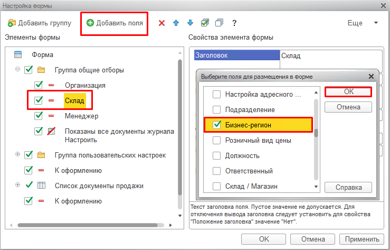Close the field selection dialog
390x250 pixels.
[x=371, y=77]
